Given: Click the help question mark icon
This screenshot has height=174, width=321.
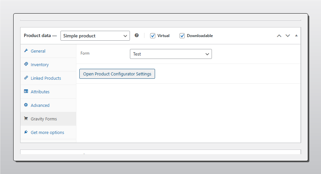Looking at the screenshot, I should 137,36.
